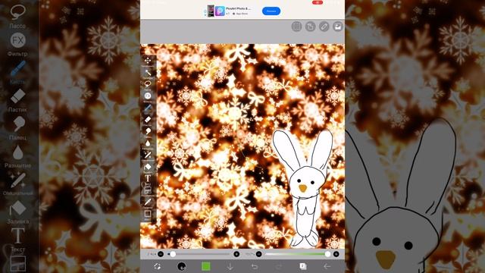Image resolution: width=485 pixels, height=273 pixels.
Task: Select the Blur droplet tool
Action: (x=148, y=143)
